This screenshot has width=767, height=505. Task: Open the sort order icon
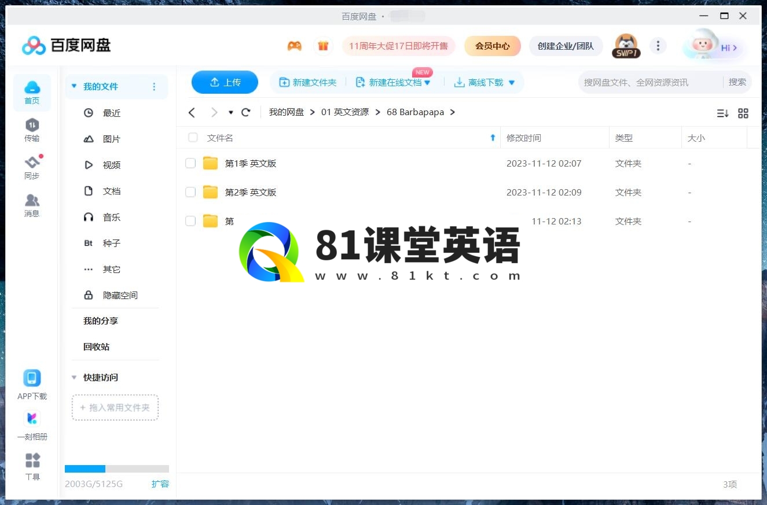(722, 113)
